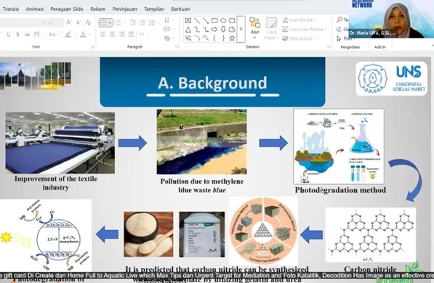This screenshot has width=434, height=283.
Task: Insert a text box shape from gallery
Action: tap(188, 20)
